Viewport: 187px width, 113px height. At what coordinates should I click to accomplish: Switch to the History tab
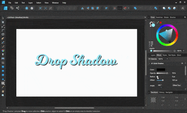(x=162, y=92)
